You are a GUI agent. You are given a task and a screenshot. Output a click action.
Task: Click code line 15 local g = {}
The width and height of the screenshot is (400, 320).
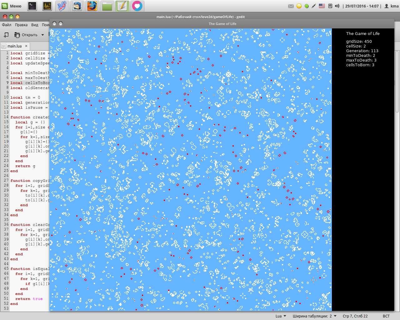point(30,122)
